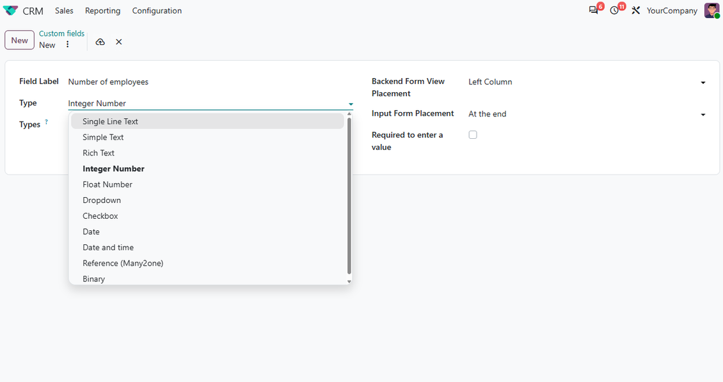Image resolution: width=723 pixels, height=382 pixels.
Task: Open the Studio tools wrench icon
Action: (x=636, y=10)
